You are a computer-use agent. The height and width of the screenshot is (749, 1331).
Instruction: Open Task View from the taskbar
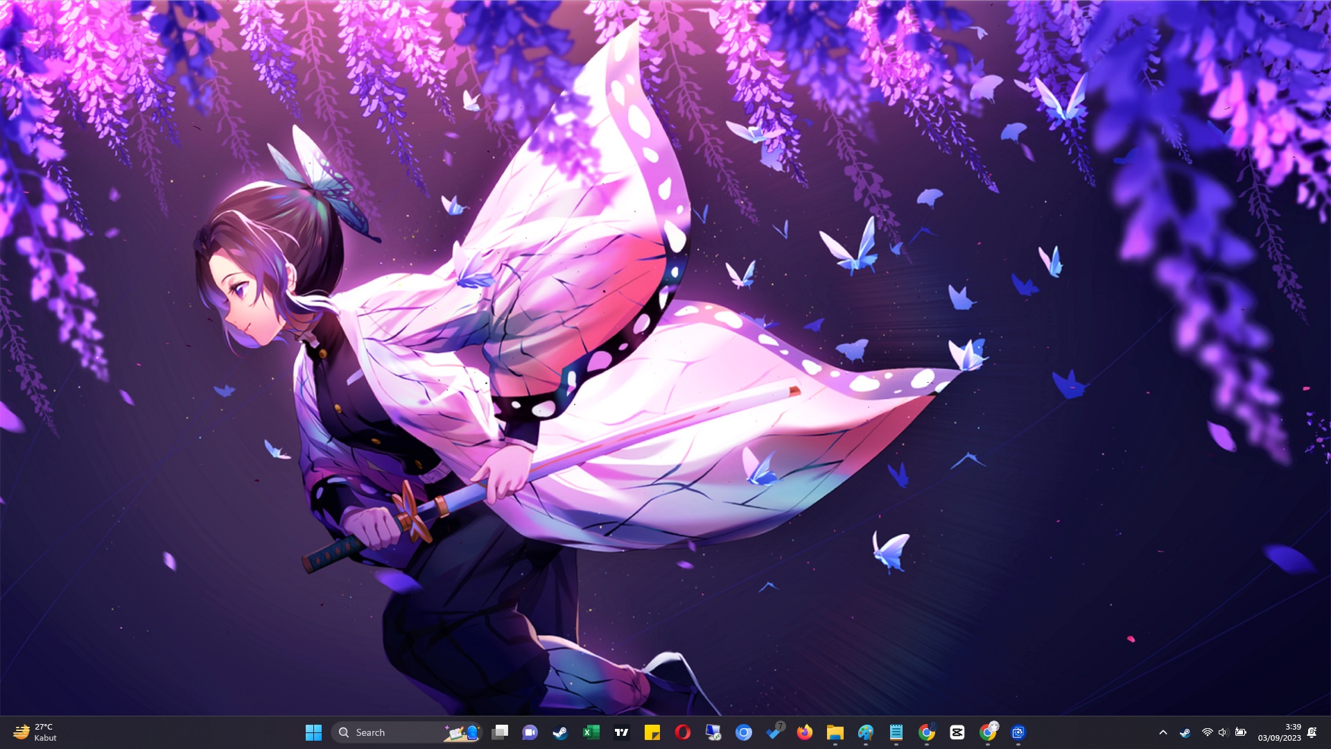pyautogui.click(x=500, y=732)
